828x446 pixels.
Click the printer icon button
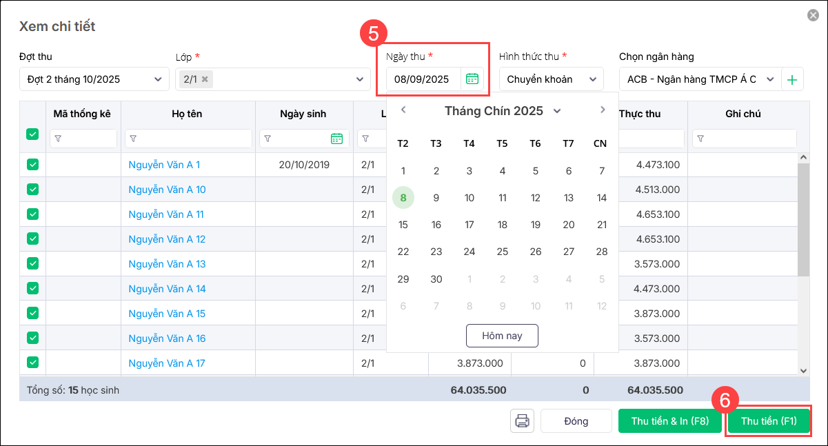point(522,420)
